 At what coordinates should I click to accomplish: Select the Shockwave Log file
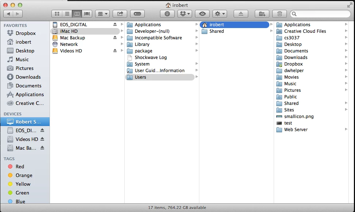tap(160, 58)
